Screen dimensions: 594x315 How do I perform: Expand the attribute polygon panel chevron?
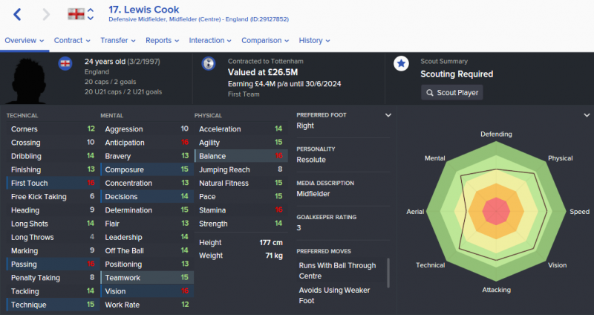click(587, 115)
